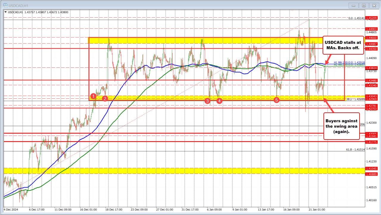
Task: Select the lower yellow swing area band
Action: click(x=179, y=171)
